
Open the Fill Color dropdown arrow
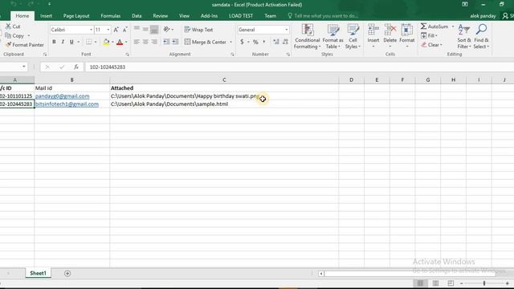click(x=112, y=42)
